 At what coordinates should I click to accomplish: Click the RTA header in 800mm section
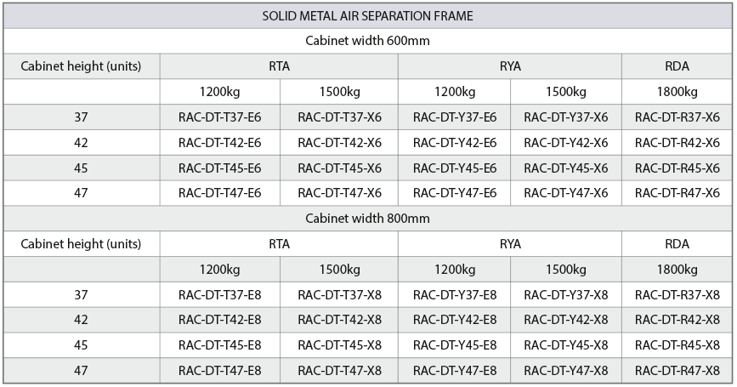coord(279,244)
